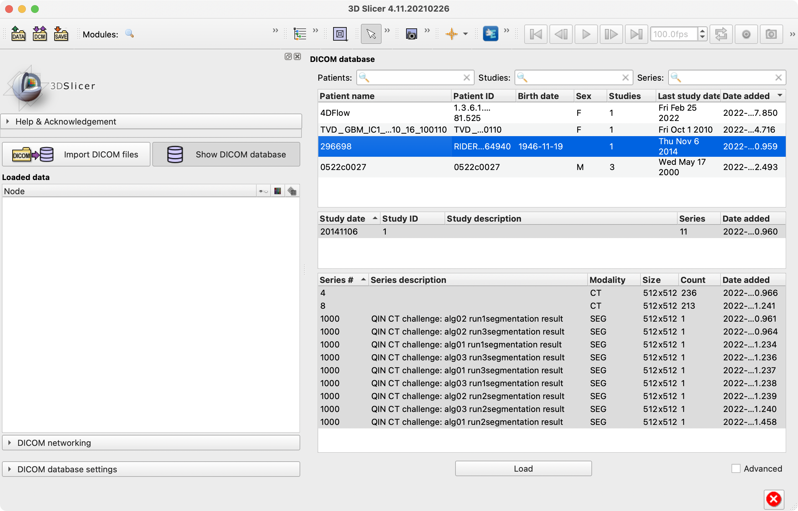Screen dimensions: 798x511
Task: Click the DCM import toolbar icon
Action: (39, 34)
